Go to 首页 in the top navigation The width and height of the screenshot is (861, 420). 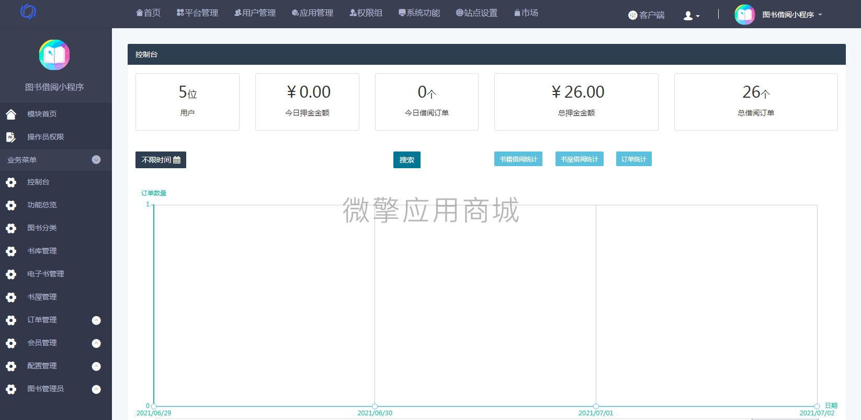152,13
